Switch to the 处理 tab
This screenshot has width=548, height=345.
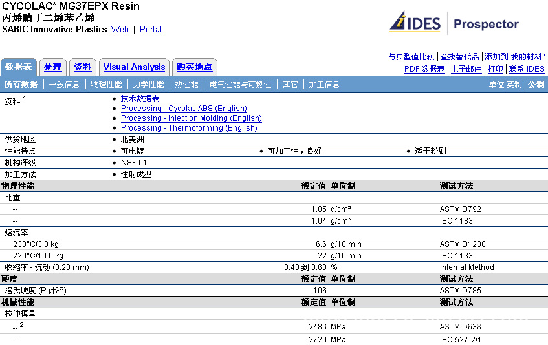[52, 67]
